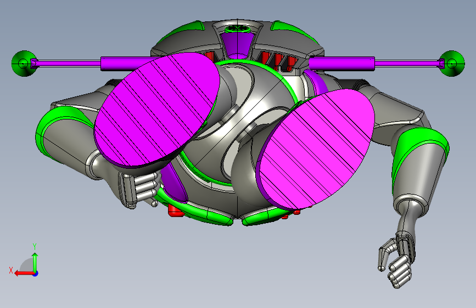Select the green band on the left shoulder

[x=61, y=126]
